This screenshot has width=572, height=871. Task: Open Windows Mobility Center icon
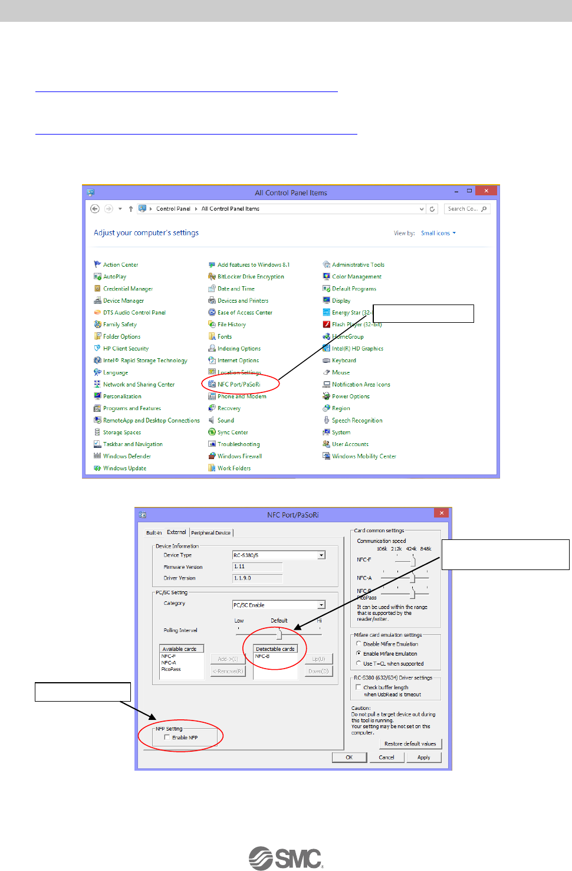(x=326, y=456)
